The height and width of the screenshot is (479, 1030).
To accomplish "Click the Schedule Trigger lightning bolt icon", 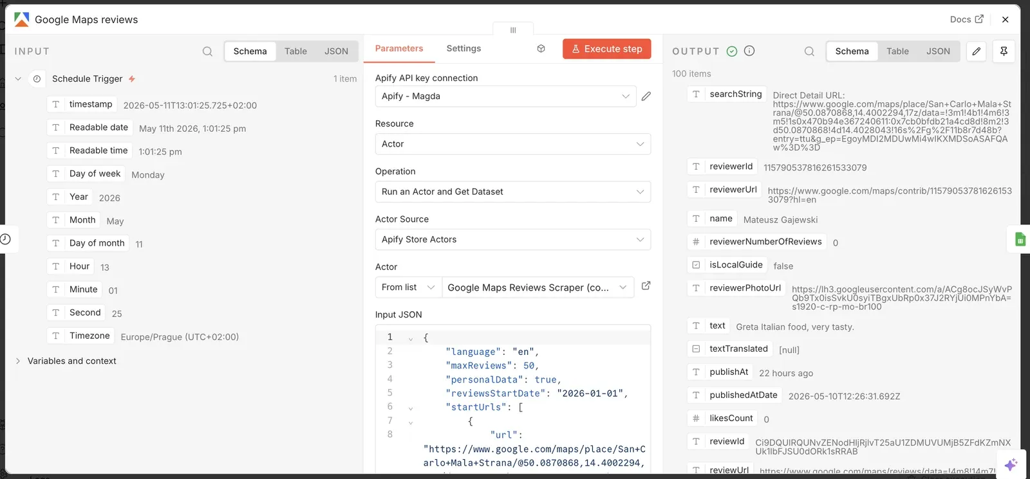I will pyautogui.click(x=132, y=78).
